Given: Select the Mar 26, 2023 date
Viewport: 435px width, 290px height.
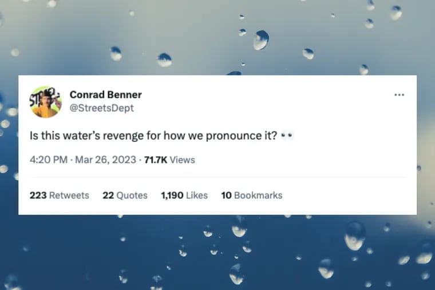Looking at the screenshot, I should click(104, 160).
